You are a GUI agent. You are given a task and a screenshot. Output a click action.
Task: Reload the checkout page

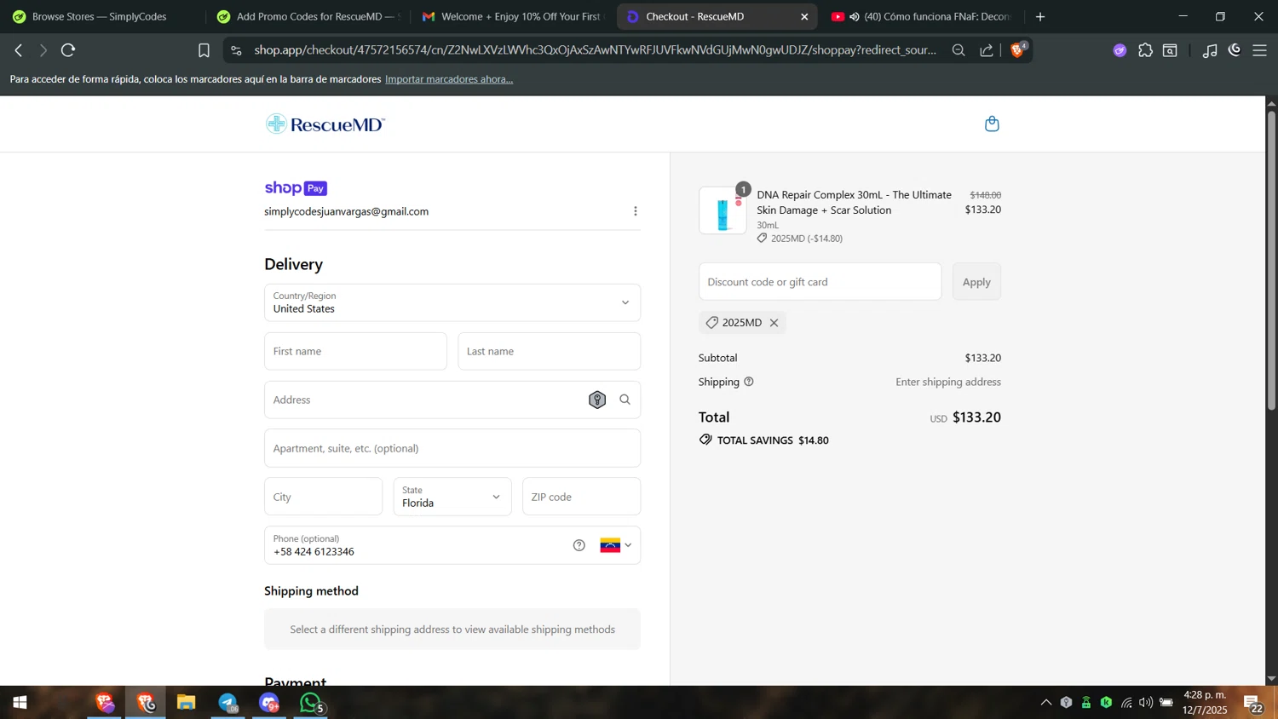68,50
